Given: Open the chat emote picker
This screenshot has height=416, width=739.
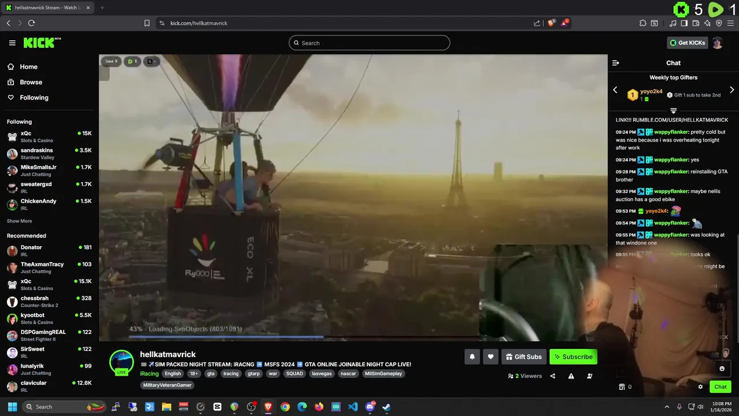Looking at the screenshot, I should point(722,369).
